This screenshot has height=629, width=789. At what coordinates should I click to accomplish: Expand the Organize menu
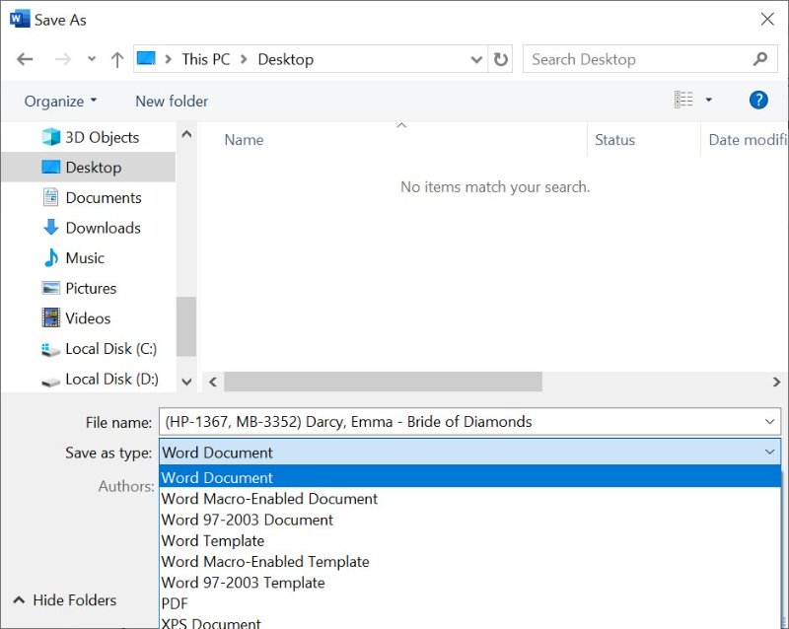click(60, 101)
